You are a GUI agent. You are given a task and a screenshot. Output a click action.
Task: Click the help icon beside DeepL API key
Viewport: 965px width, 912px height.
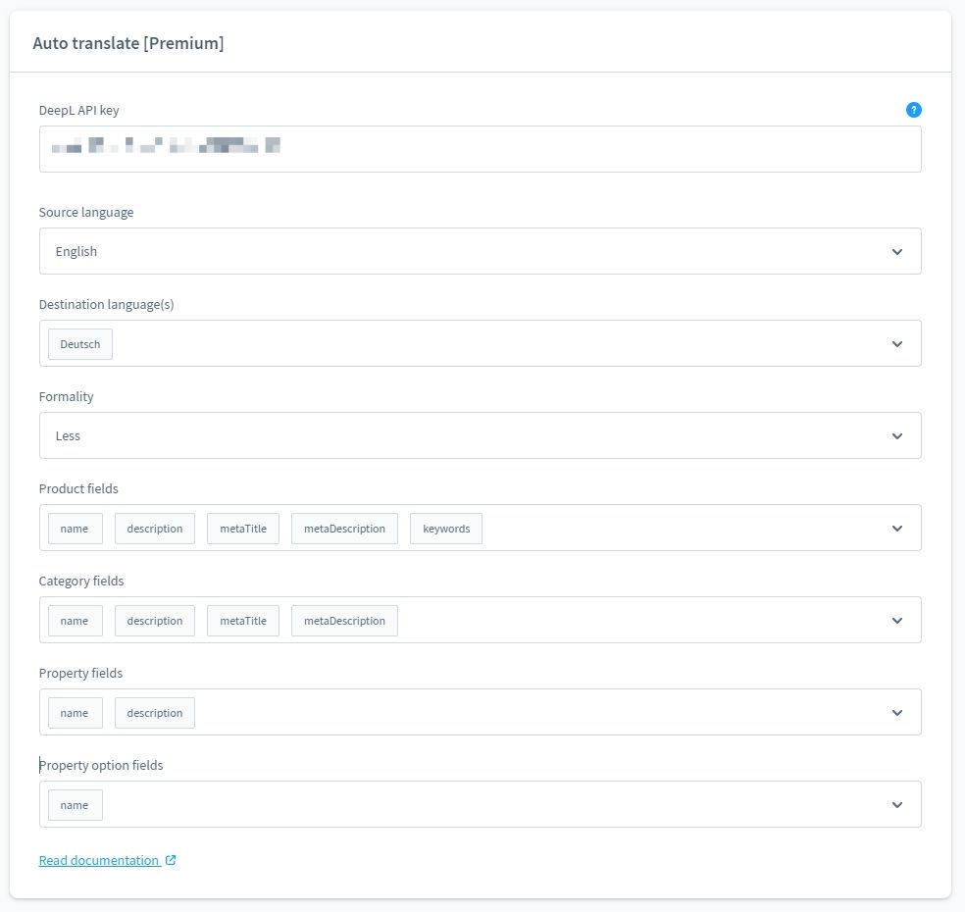coord(913,110)
